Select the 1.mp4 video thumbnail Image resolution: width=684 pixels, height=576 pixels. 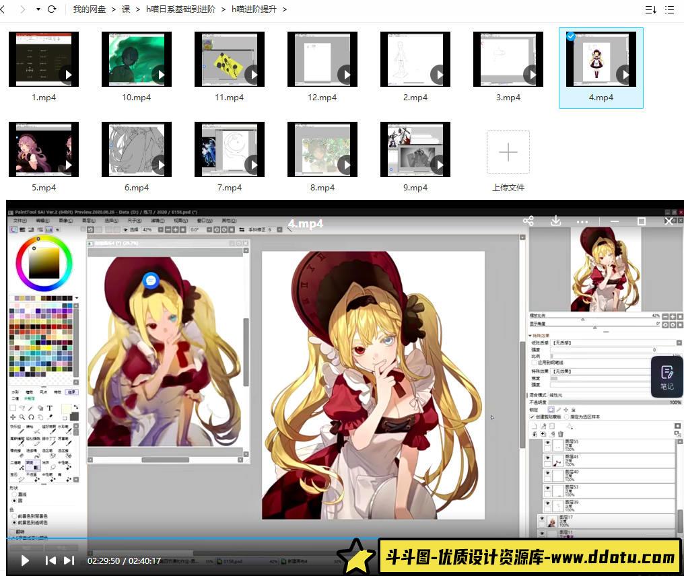(x=44, y=59)
